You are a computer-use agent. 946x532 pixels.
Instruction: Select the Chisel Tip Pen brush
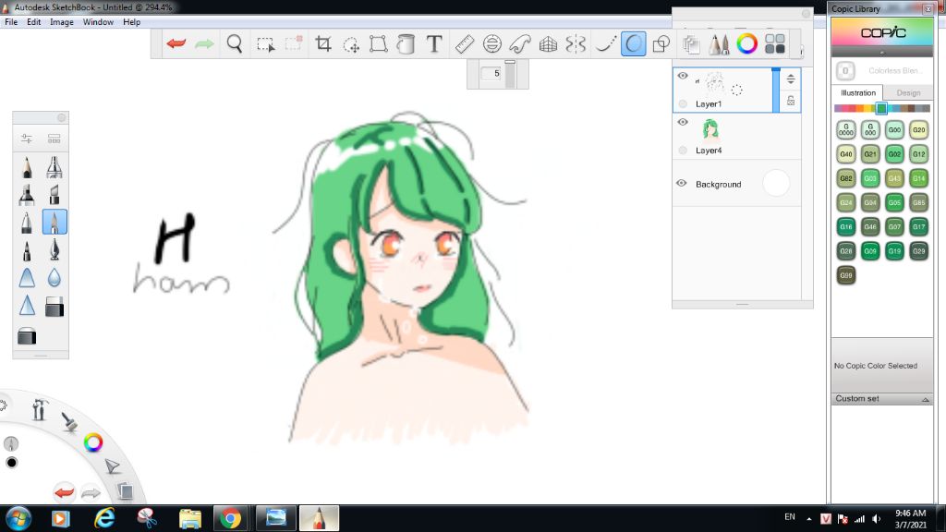tap(55, 195)
